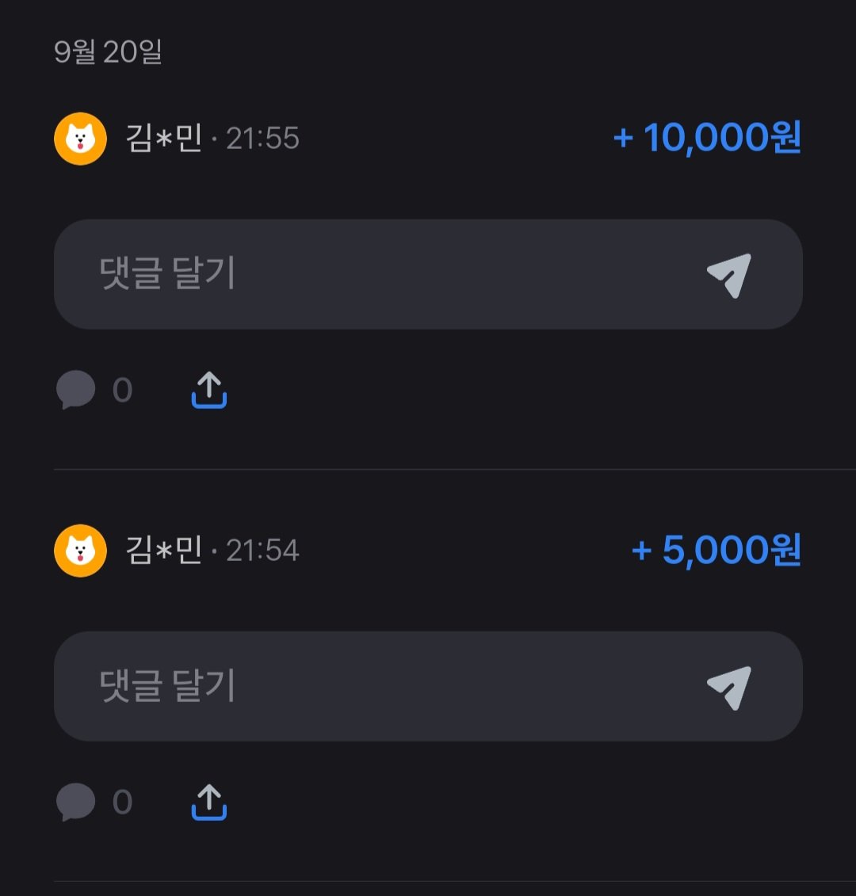The width and height of the screenshot is (856, 896).
Task: Tap the dog avatar on the 21:55 entry
Action: 80,139
